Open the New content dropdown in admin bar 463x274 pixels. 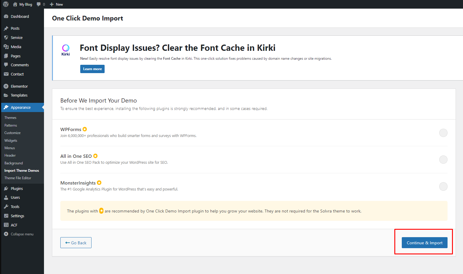click(56, 4)
